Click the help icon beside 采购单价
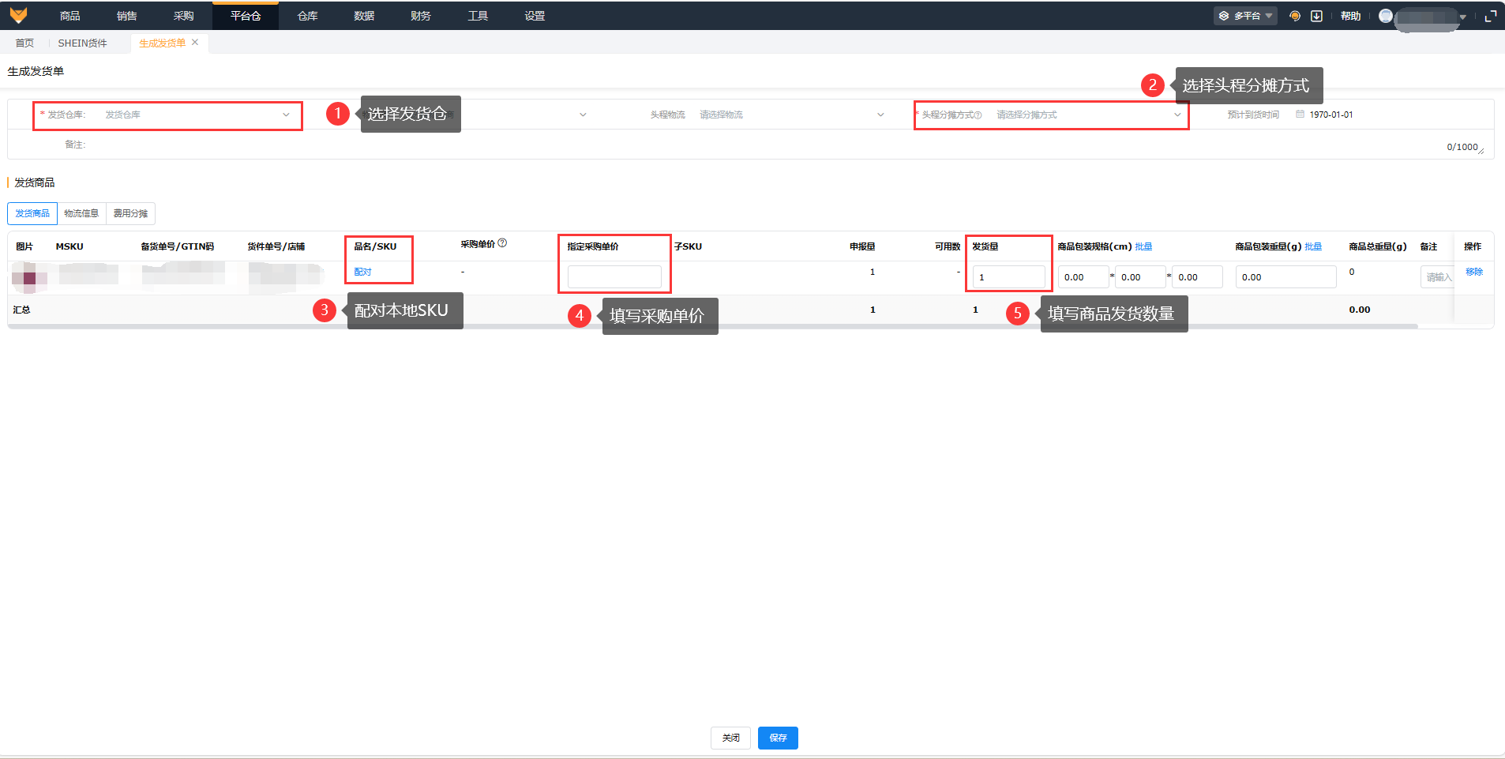This screenshot has width=1505, height=759. [502, 243]
